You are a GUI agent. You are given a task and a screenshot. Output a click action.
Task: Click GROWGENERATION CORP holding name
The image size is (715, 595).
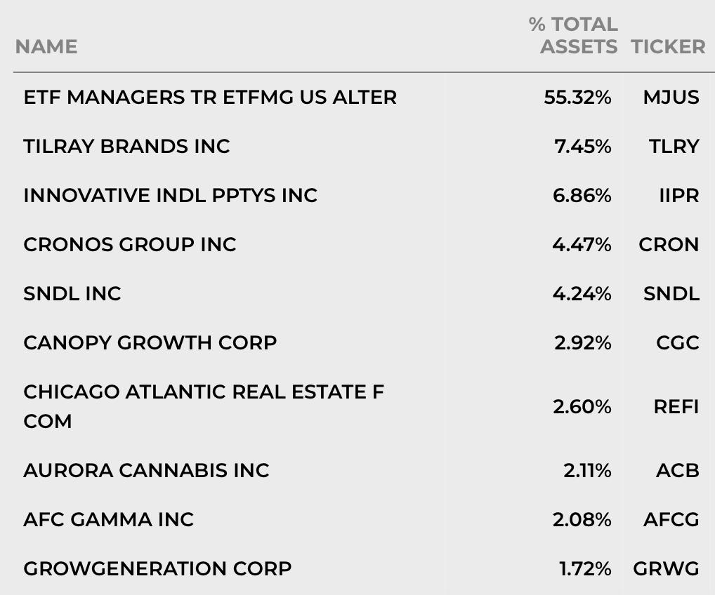pyautogui.click(x=158, y=569)
